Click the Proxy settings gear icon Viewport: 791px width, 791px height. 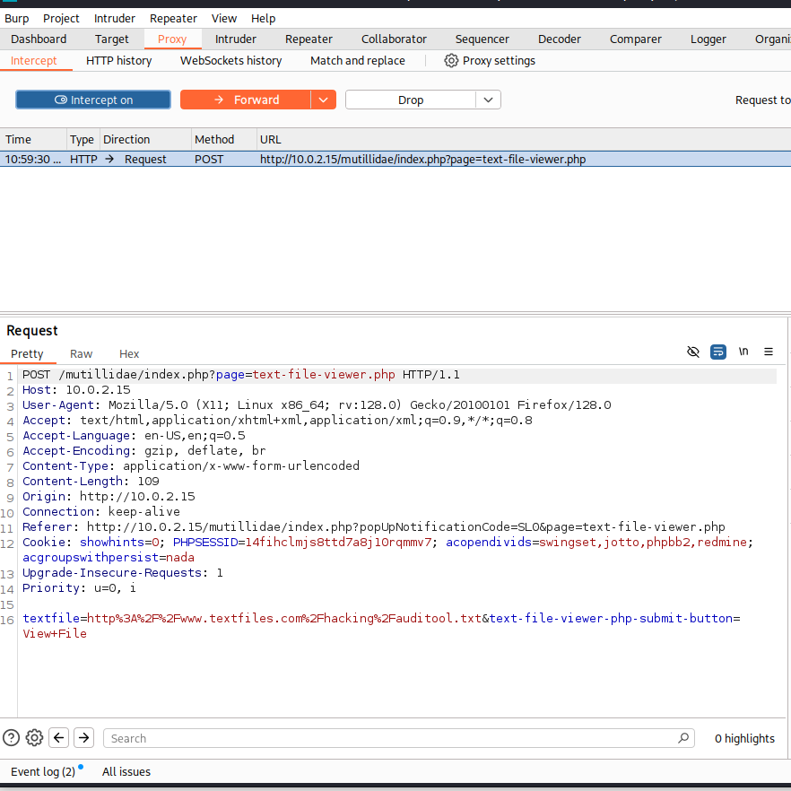coord(451,61)
